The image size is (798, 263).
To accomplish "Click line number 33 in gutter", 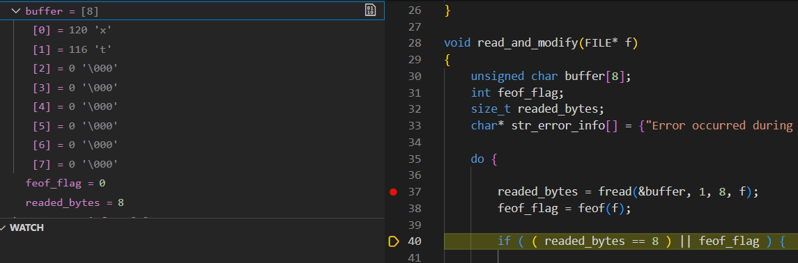I will (x=415, y=125).
